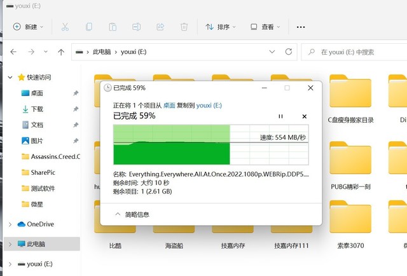Select the 索泰3070 folder
407x276 pixels.
pos(350,224)
